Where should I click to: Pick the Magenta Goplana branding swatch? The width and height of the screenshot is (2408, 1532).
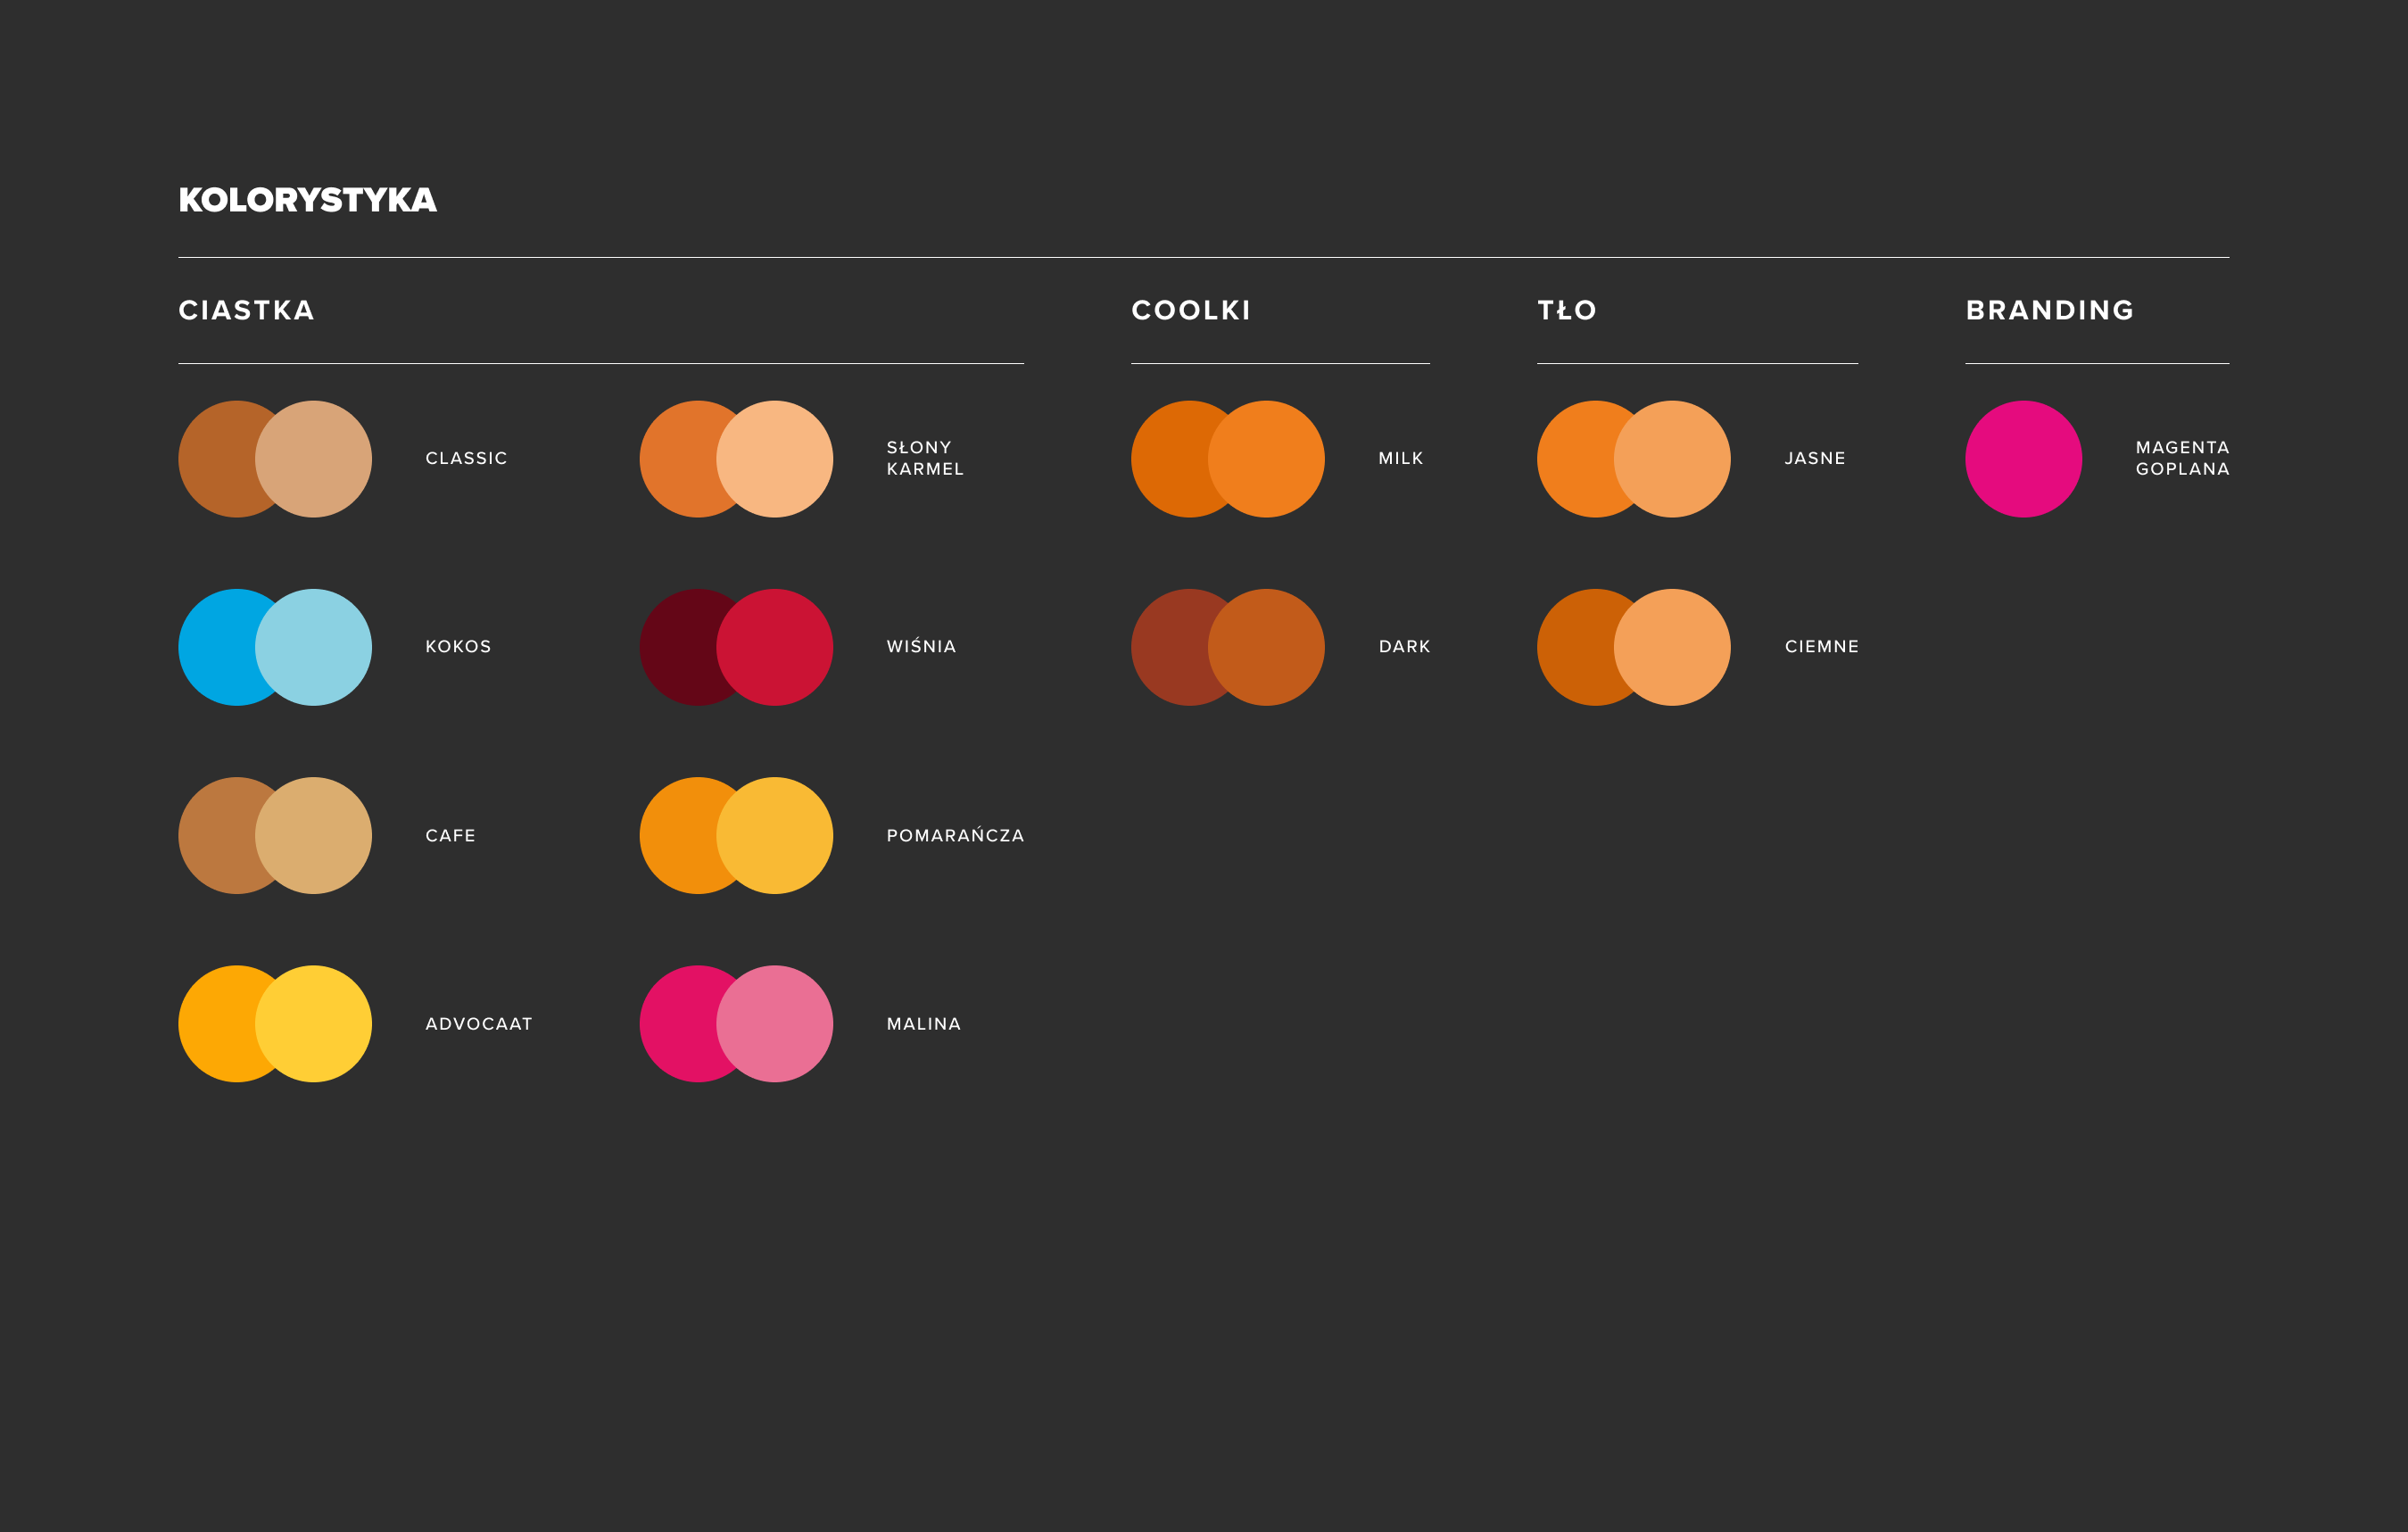[2023, 459]
